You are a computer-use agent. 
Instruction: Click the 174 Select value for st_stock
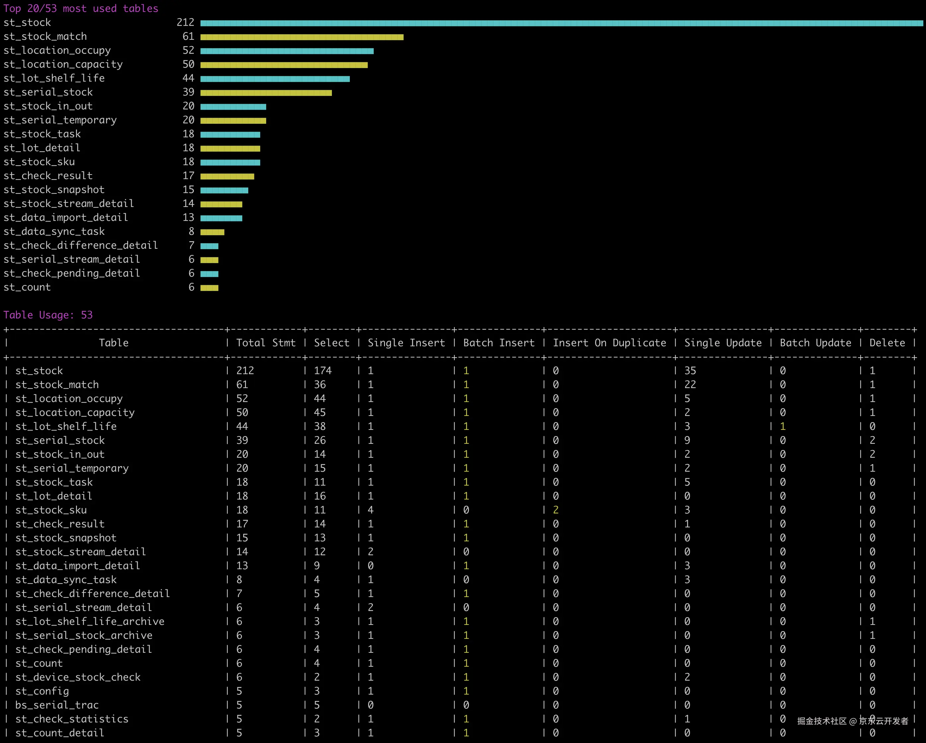323,371
